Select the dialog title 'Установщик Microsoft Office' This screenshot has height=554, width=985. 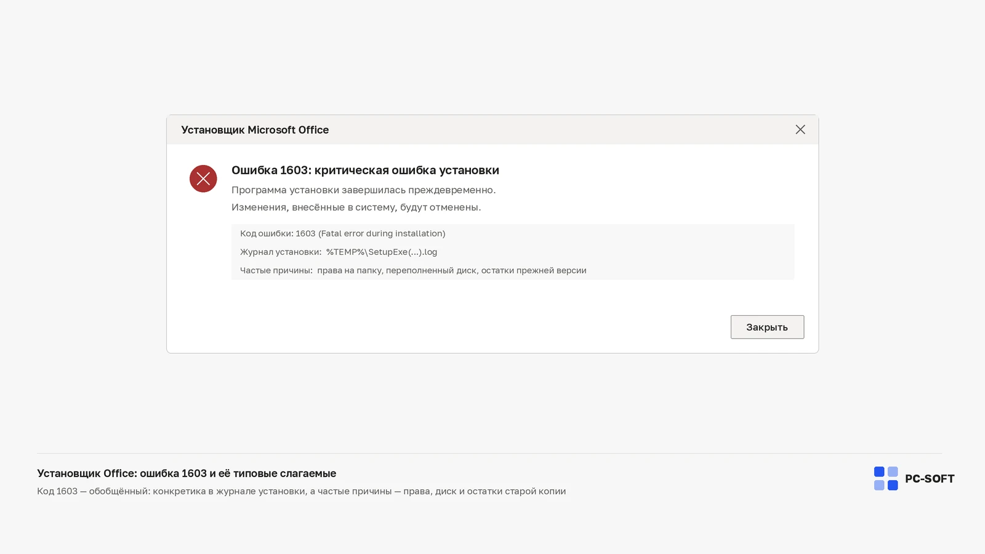(x=255, y=130)
